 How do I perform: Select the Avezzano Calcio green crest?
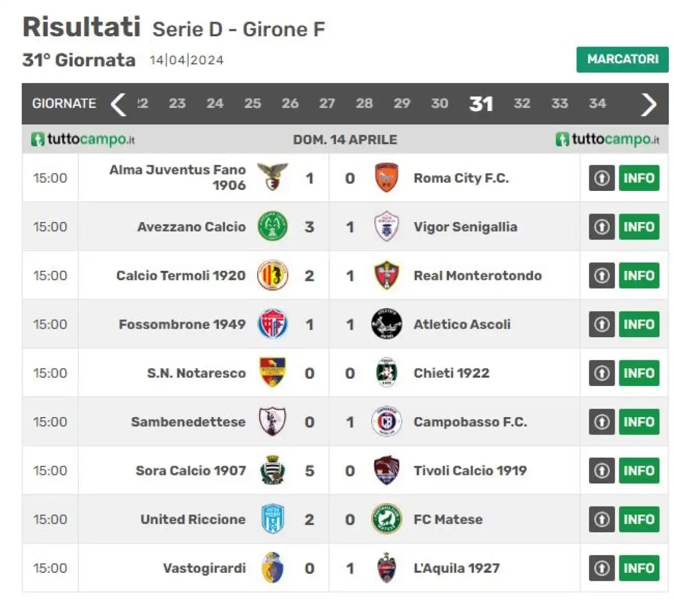tap(272, 226)
